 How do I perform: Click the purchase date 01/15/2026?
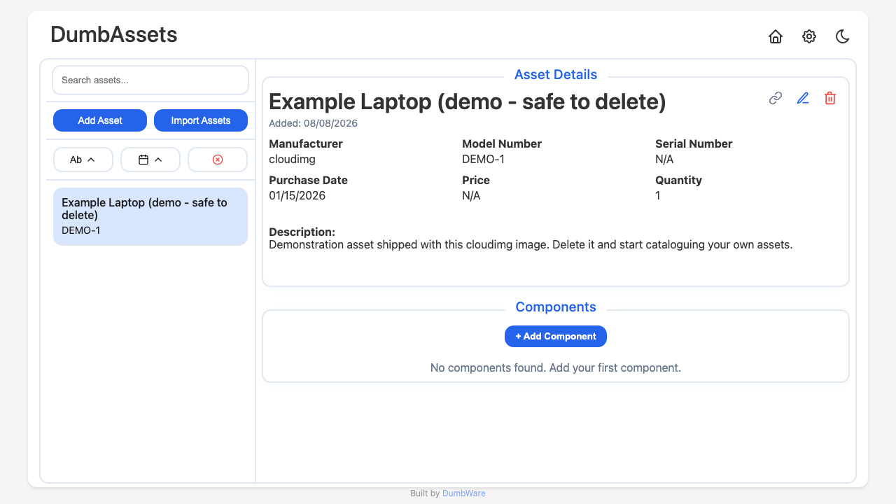pyautogui.click(x=297, y=195)
